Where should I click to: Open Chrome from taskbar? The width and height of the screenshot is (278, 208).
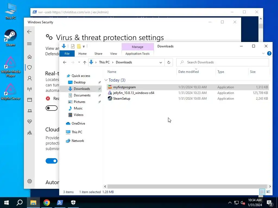click(x=46, y=203)
